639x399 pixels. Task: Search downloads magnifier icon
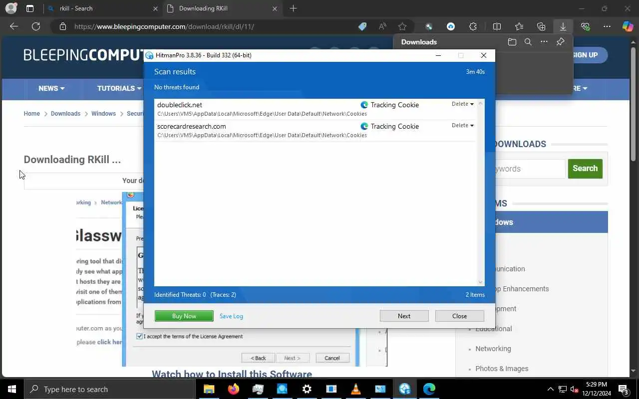[528, 42]
